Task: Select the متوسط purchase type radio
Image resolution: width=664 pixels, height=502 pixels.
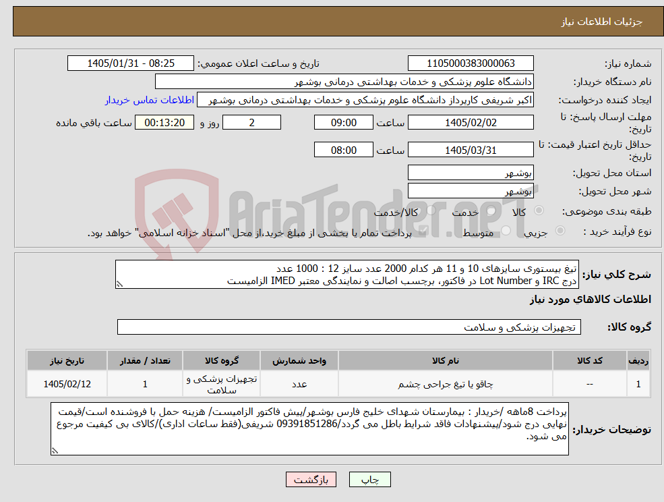Action: pyautogui.click(x=506, y=231)
